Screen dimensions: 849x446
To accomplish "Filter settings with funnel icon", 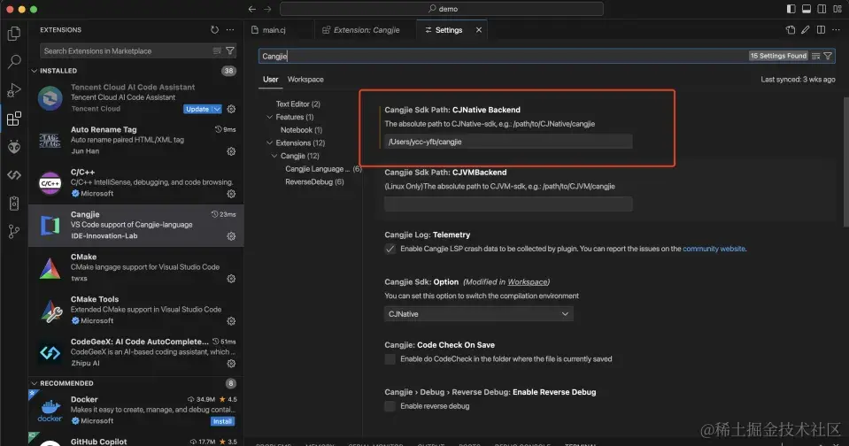I will [x=828, y=56].
